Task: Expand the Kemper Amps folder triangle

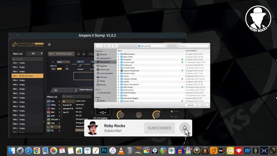Action: (x=119, y=73)
